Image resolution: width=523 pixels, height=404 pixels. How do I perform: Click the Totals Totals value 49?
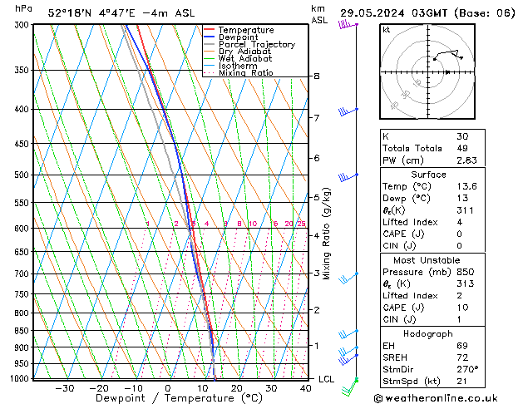click(462, 148)
